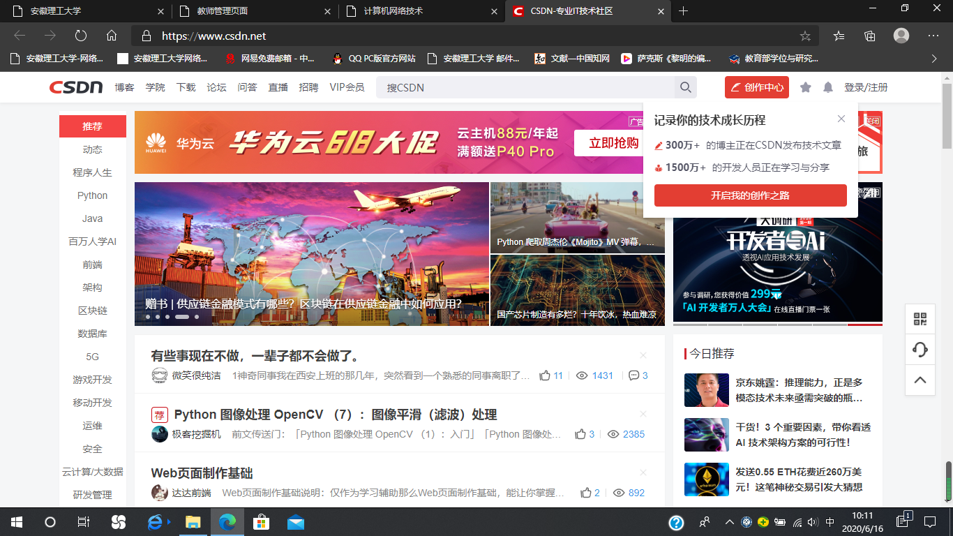
Task: Open the CSDN favorites star icon
Action: pyautogui.click(x=805, y=87)
